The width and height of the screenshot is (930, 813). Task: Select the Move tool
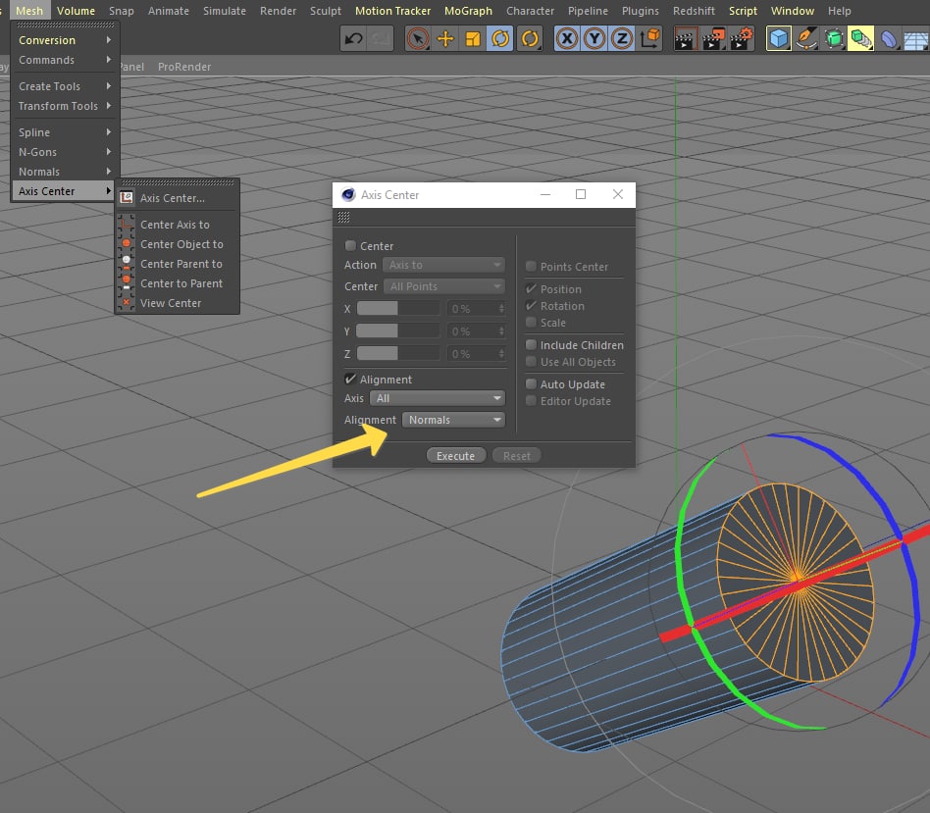coord(445,39)
